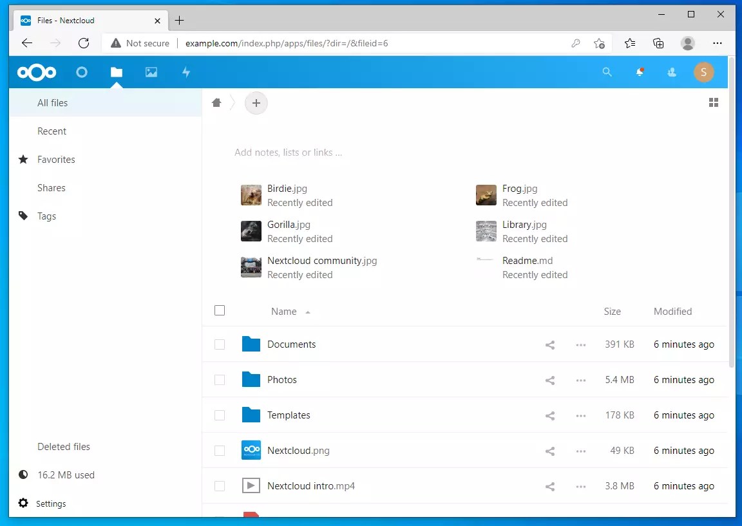
Task: Share the Nextcloud intro.mp4 file
Action: click(550, 487)
